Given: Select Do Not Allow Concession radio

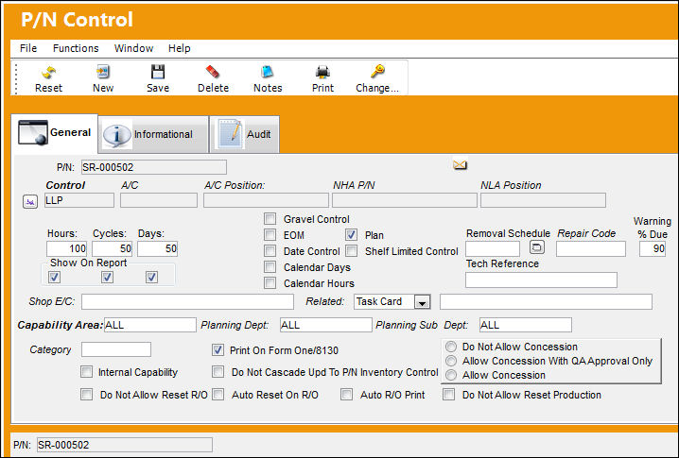Looking at the screenshot, I should click(451, 347).
